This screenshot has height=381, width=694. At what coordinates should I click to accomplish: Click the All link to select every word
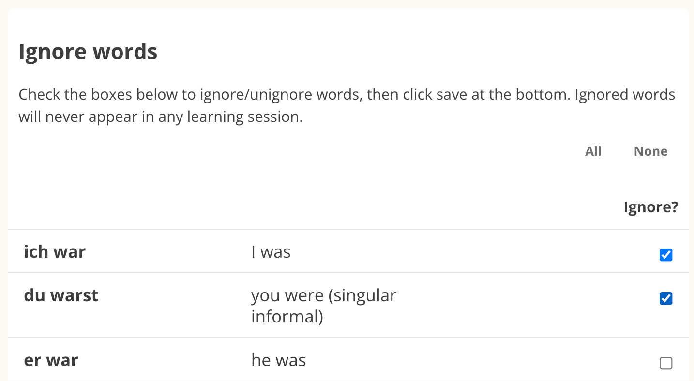pos(593,151)
